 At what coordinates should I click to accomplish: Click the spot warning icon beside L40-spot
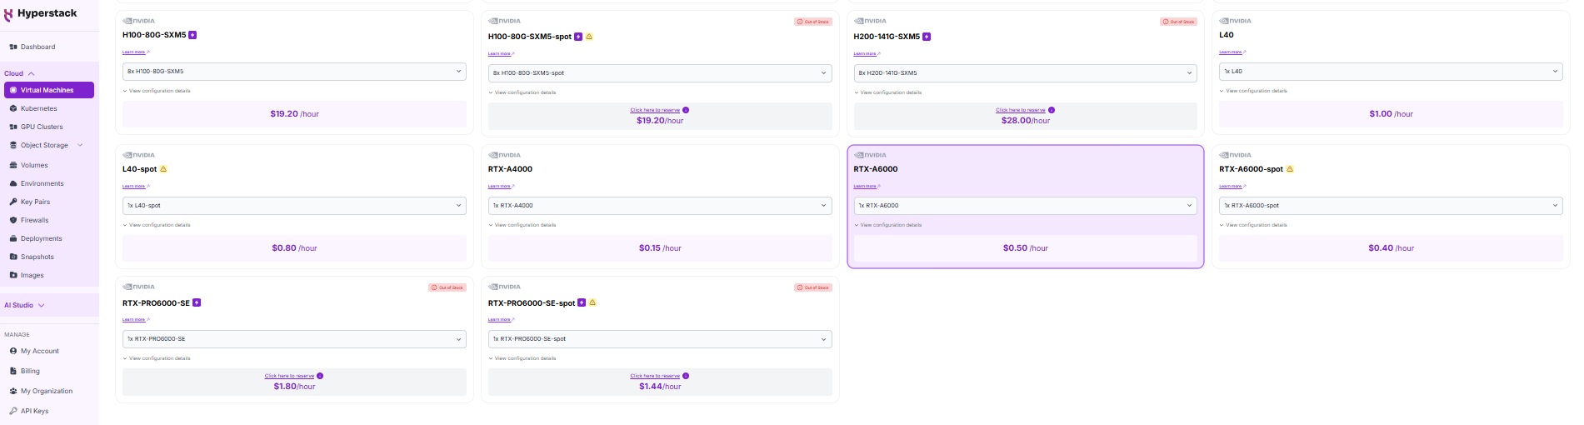[163, 169]
